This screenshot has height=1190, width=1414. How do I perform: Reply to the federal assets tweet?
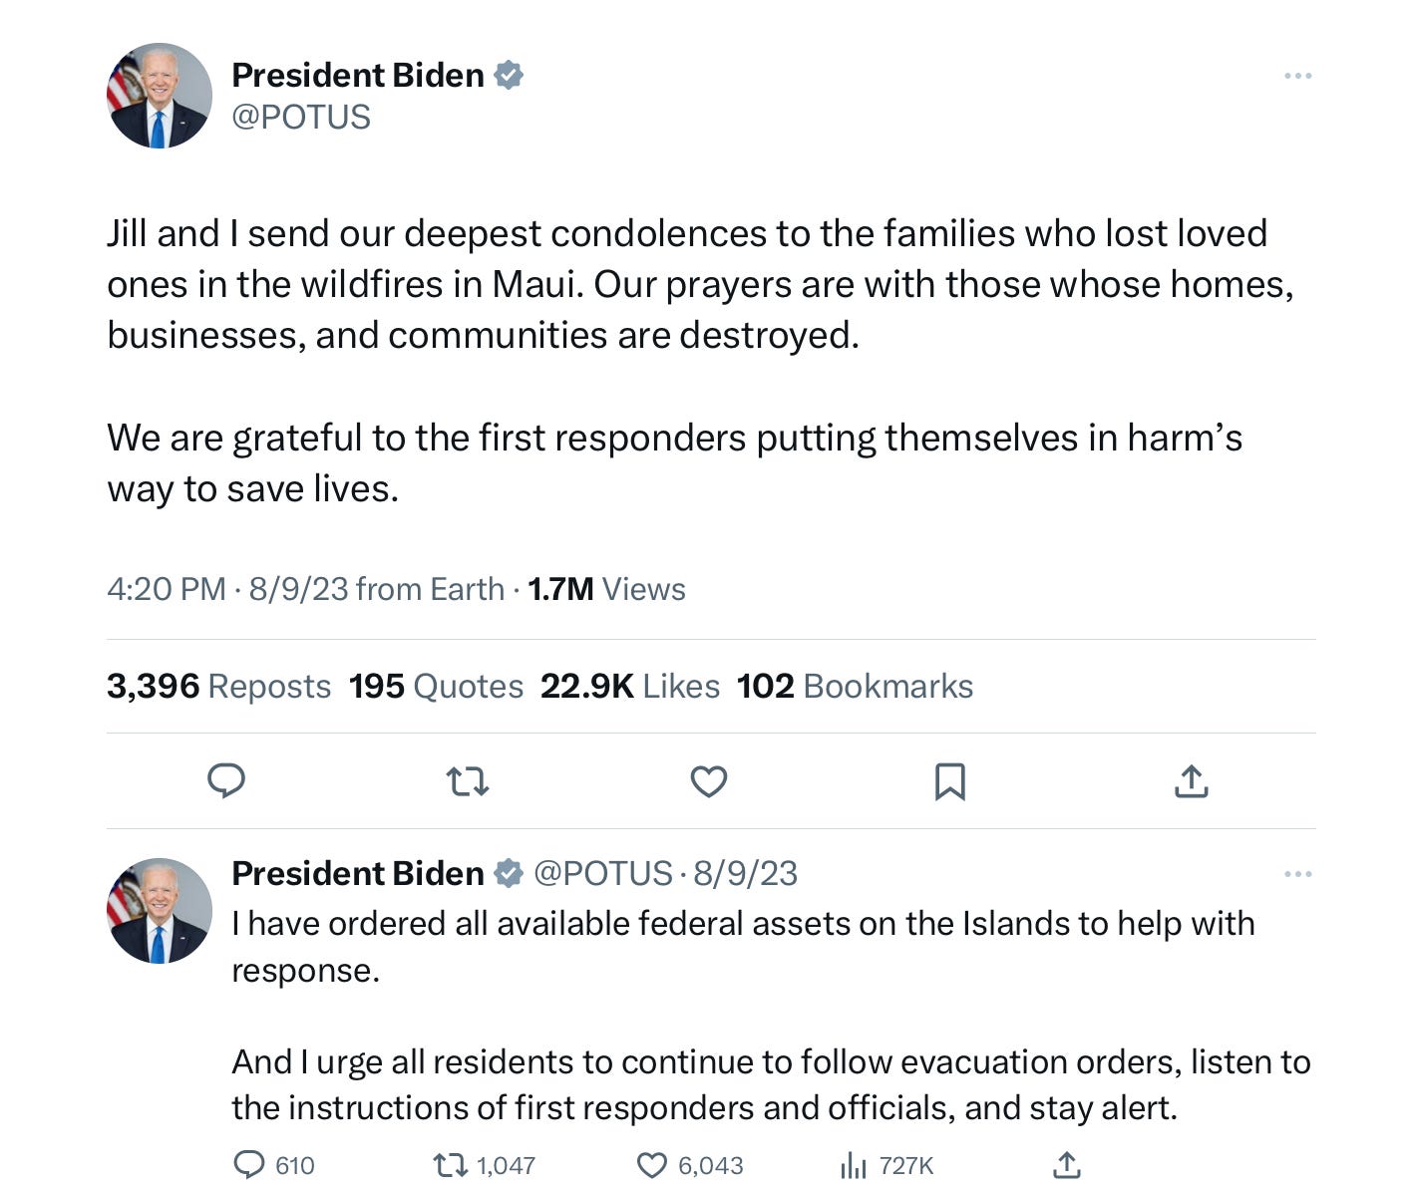pyautogui.click(x=249, y=1164)
